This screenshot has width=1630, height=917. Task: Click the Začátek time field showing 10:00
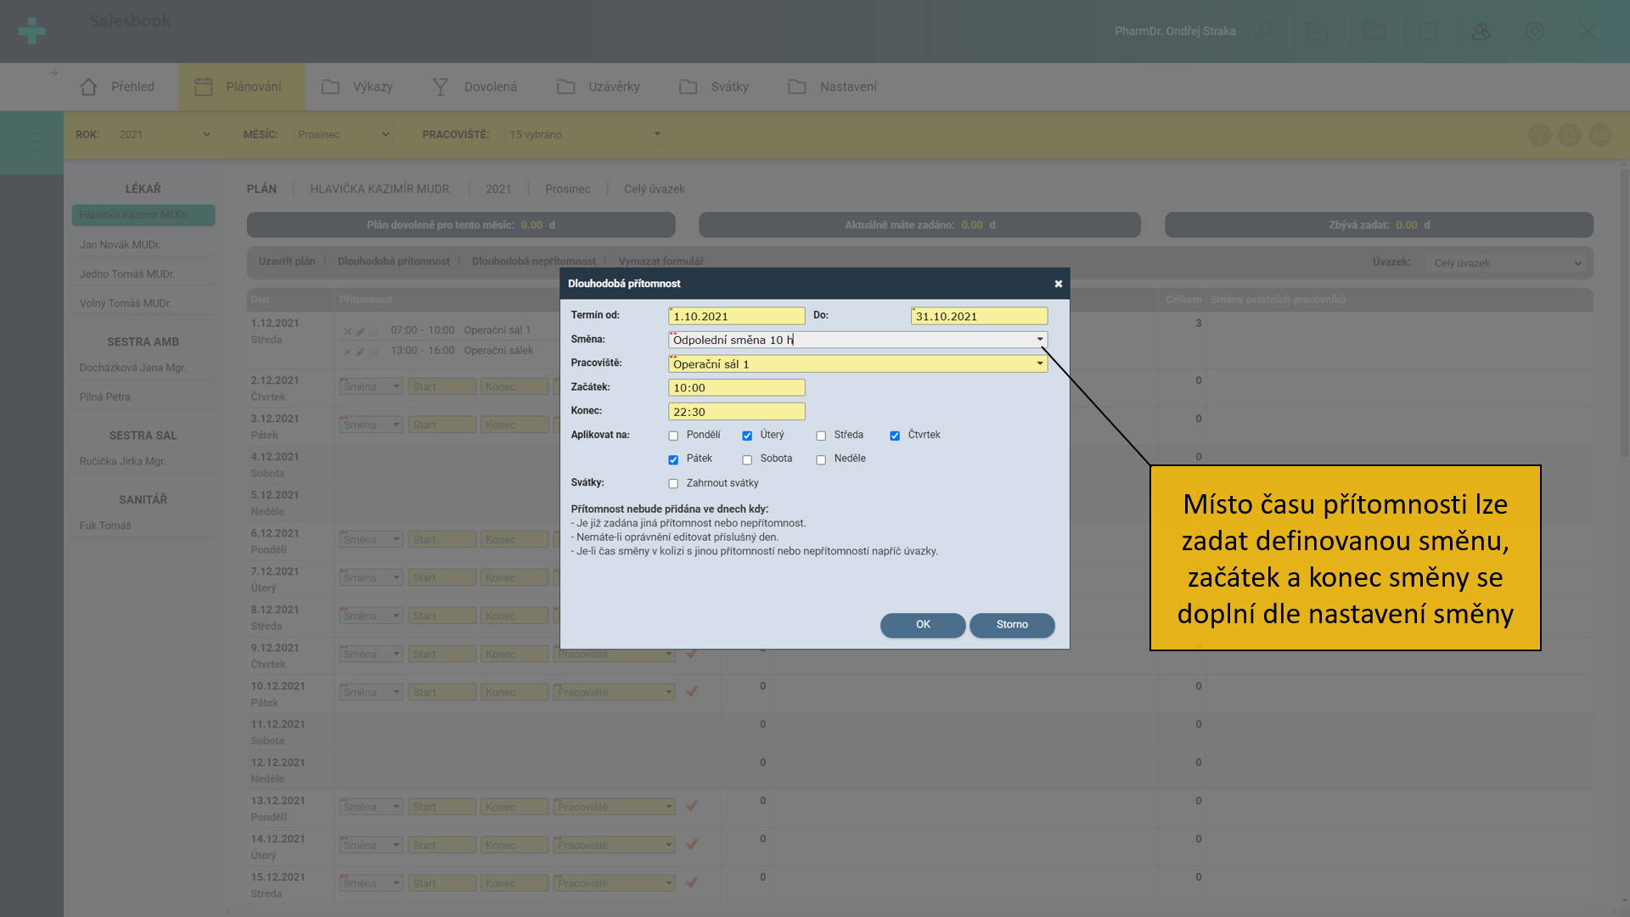coord(736,388)
